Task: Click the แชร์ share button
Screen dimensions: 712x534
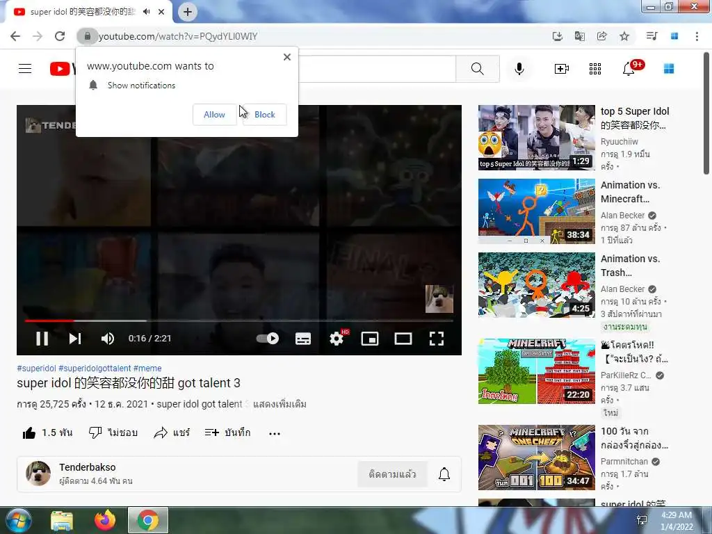Action: 172,432
